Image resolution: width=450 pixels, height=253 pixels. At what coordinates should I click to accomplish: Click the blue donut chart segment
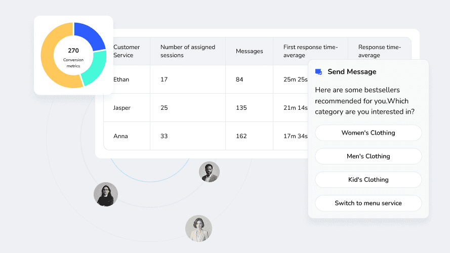tap(91, 35)
